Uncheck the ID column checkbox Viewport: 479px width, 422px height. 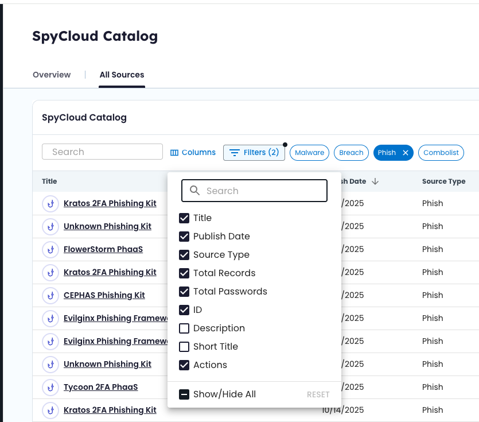(x=184, y=310)
